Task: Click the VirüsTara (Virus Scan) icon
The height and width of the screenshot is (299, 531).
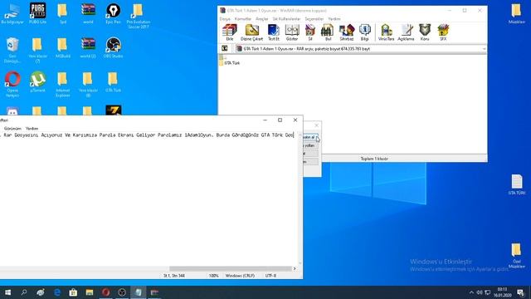Action: [386, 32]
